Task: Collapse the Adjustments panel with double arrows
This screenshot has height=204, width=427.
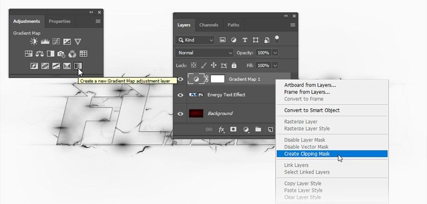Action: pyautogui.click(x=91, y=12)
